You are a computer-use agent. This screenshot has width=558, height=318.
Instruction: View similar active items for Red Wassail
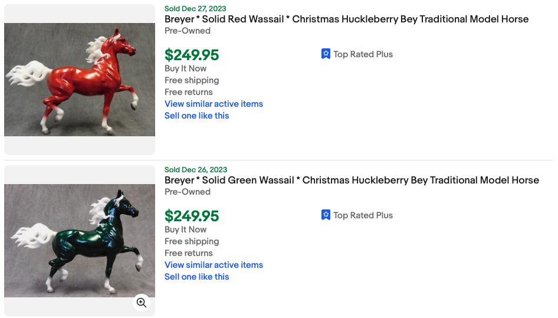(214, 104)
